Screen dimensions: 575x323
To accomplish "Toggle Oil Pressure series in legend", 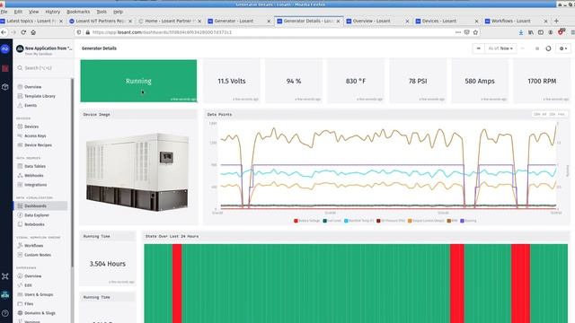I will (x=391, y=221).
